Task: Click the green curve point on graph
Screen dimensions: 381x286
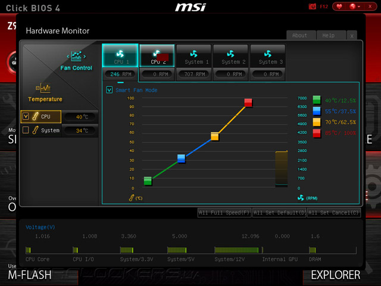Action: pyautogui.click(x=148, y=181)
